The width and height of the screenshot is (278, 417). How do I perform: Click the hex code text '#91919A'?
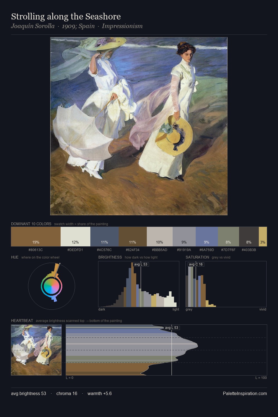click(184, 250)
